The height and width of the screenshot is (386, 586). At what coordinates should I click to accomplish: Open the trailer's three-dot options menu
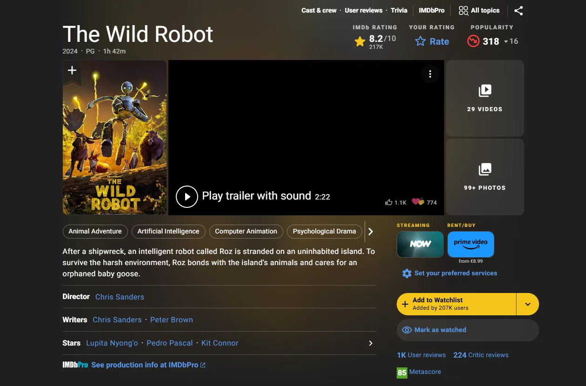click(430, 74)
